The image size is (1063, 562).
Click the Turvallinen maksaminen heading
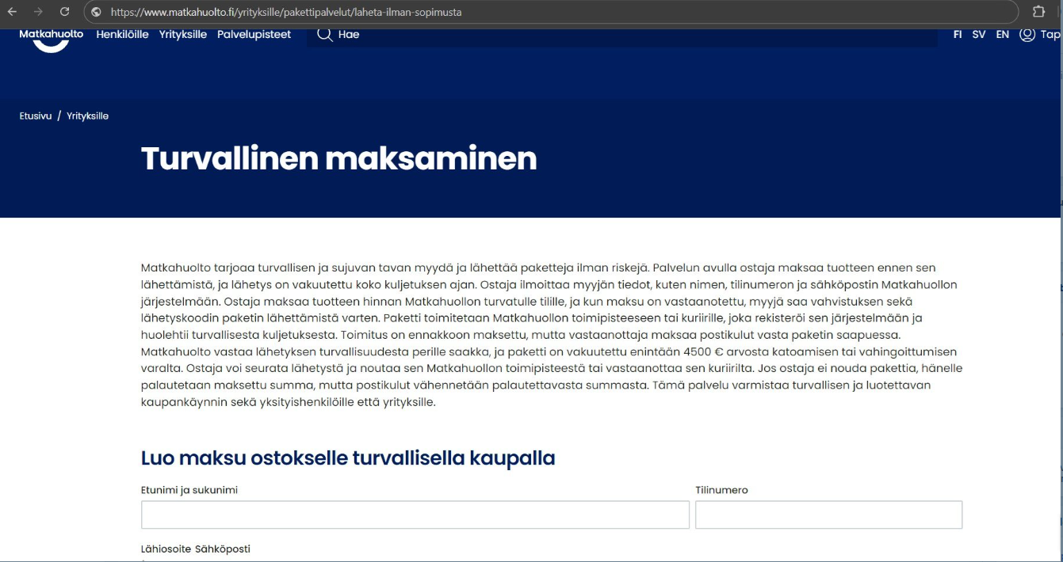coord(338,159)
